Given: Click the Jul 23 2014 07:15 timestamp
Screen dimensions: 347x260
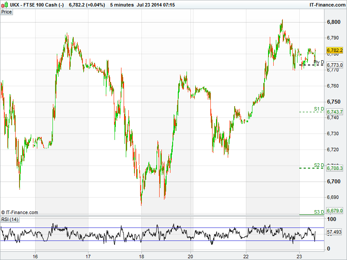Looking at the screenshot, I should click(x=156, y=4).
